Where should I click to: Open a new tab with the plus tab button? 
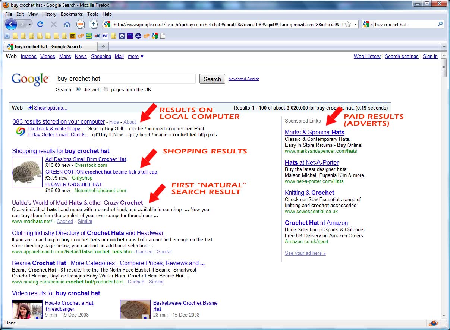pyautogui.click(x=103, y=47)
